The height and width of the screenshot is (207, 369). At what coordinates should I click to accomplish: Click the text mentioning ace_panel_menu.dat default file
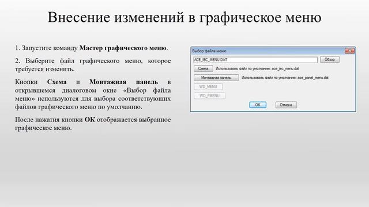pyautogui.click(x=285, y=78)
